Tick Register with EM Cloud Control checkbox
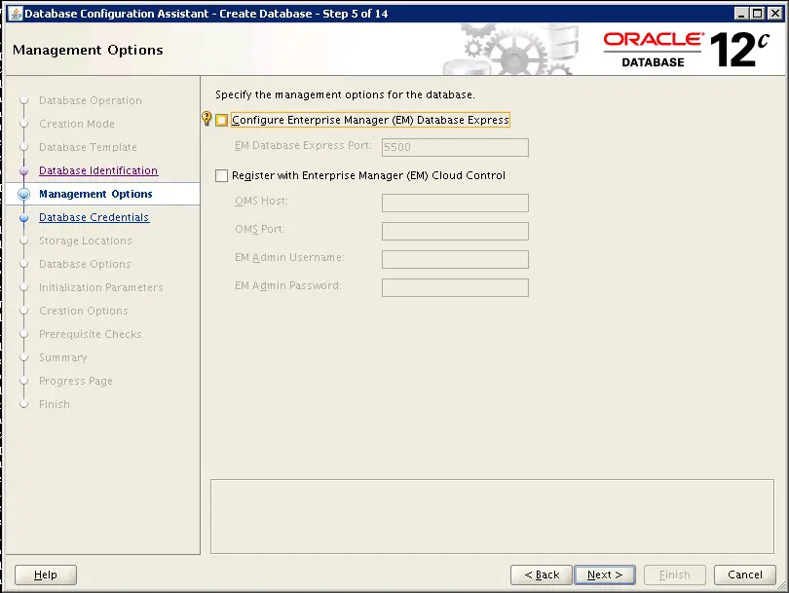This screenshot has height=593, width=789. coord(221,175)
